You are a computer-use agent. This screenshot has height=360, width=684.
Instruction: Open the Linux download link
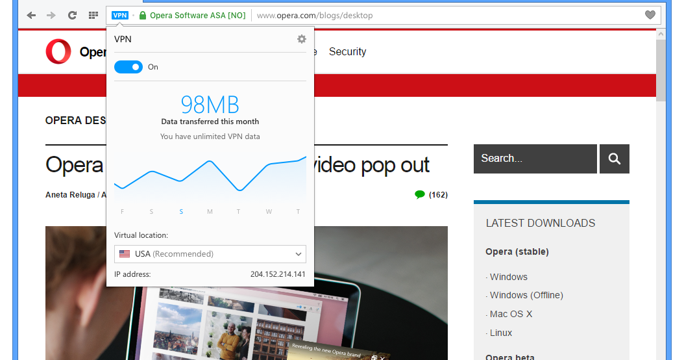(x=501, y=333)
